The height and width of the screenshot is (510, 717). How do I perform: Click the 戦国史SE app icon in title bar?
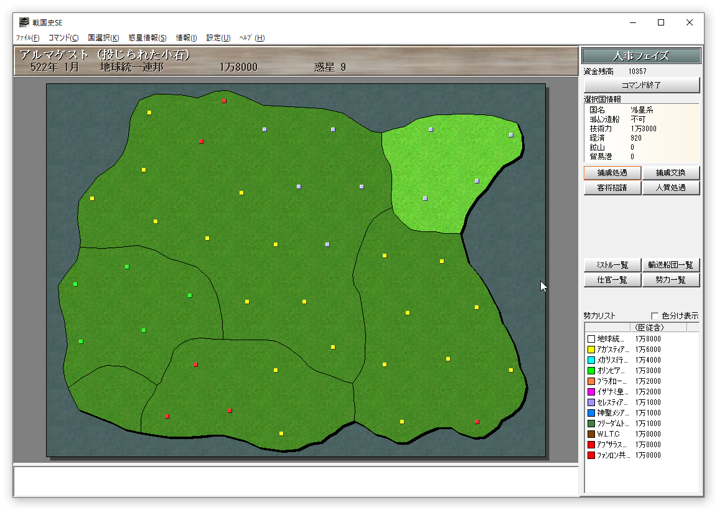point(24,23)
